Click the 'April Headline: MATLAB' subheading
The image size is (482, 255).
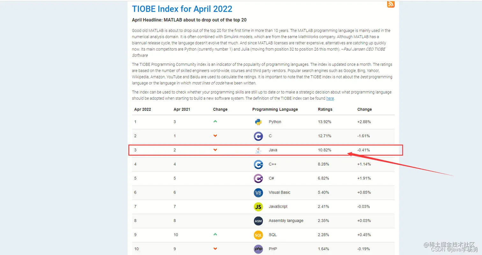189,20
